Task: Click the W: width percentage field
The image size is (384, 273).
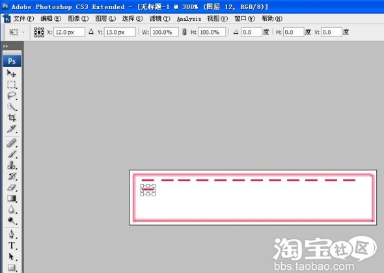Action: 164,32
